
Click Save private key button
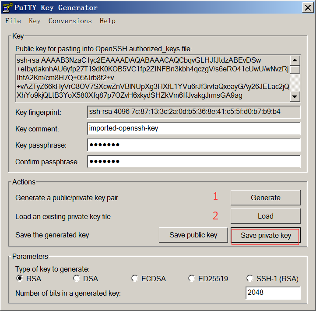tap(265, 235)
